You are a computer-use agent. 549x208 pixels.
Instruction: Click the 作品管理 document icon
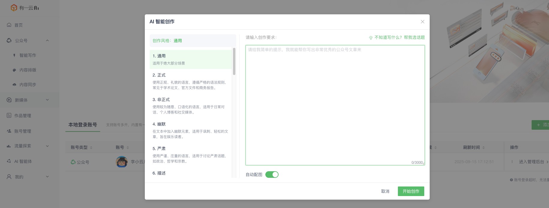(9, 115)
